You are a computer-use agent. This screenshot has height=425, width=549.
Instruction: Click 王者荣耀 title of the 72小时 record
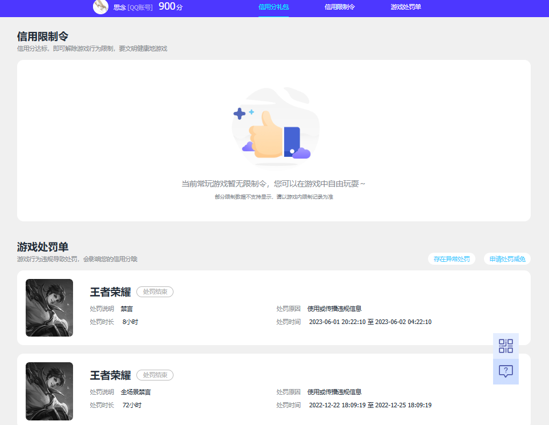pyautogui.click(x=110, y=375)
